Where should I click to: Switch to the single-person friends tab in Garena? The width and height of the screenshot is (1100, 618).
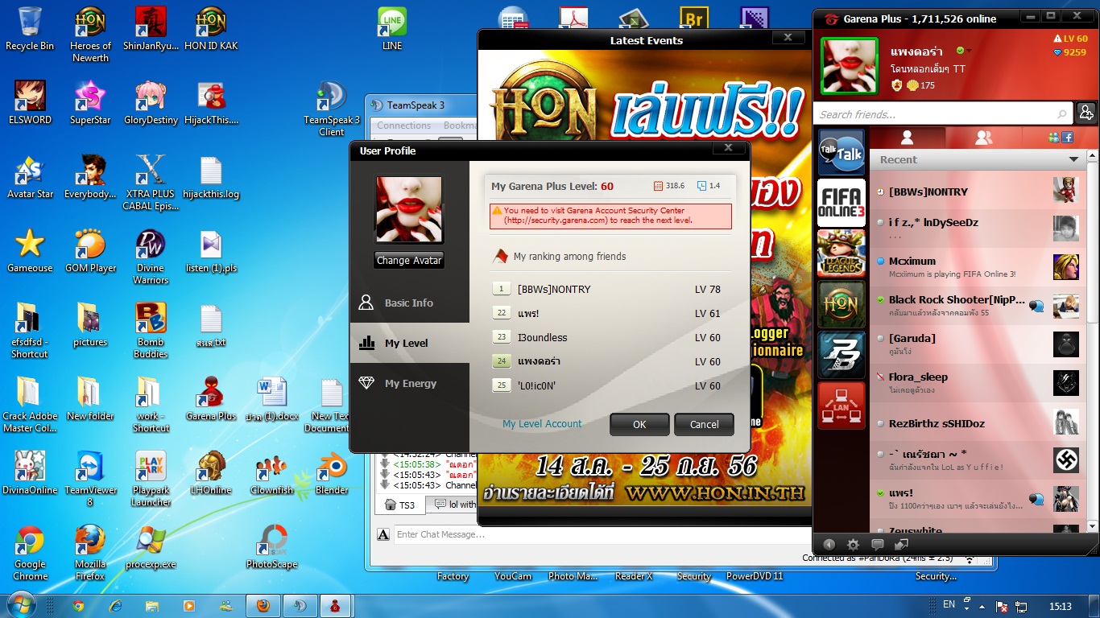[x=907, y=138]
